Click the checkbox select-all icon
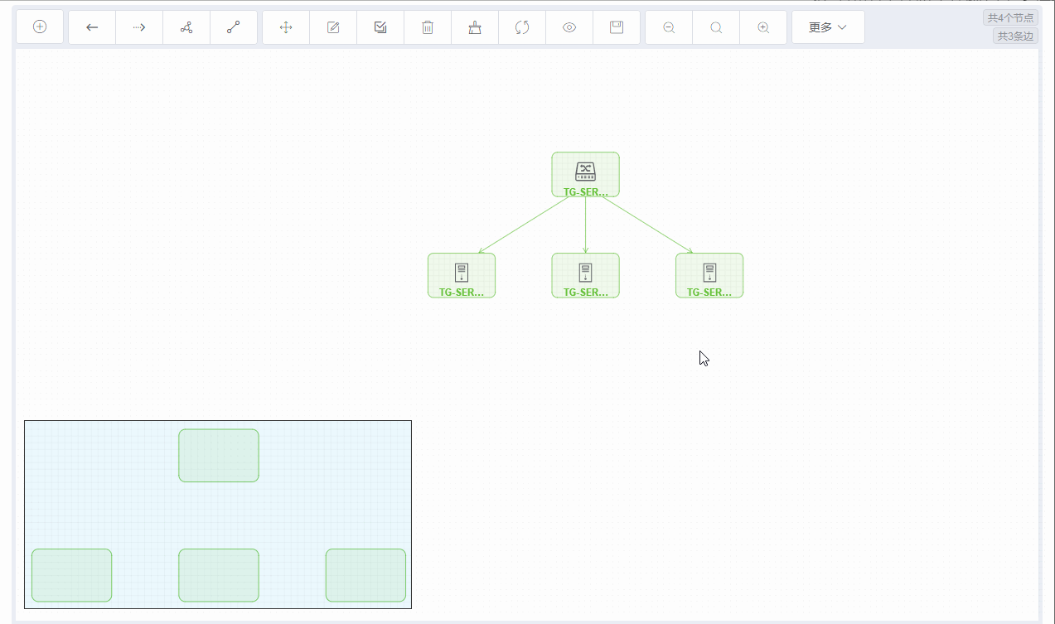 380,27
